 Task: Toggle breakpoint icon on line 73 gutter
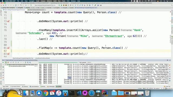pos(8,21)
